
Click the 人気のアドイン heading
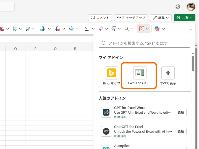(112, 98)
